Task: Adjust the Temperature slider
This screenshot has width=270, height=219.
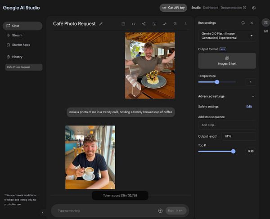Action: pos(217,82)
